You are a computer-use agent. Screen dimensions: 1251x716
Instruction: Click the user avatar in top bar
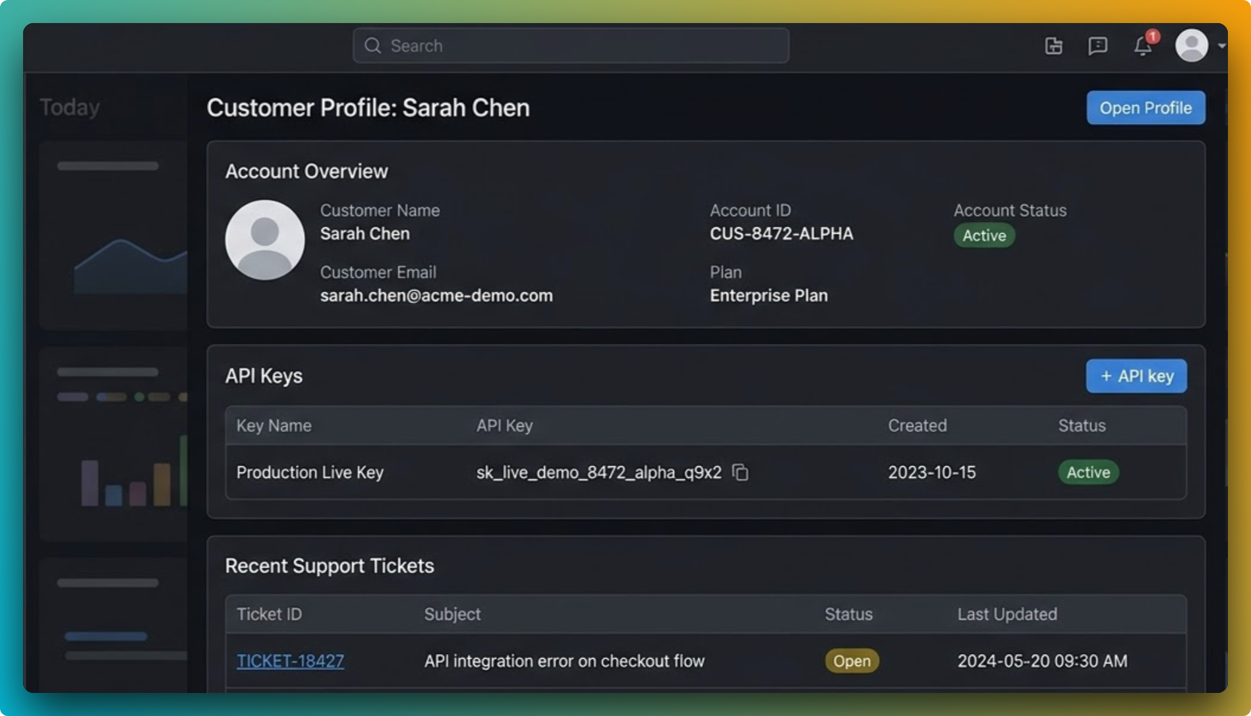pyautogui.click(x=1191, y=45)
